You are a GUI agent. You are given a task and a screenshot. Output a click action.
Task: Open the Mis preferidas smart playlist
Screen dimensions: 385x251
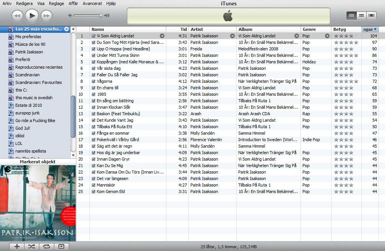[28, 37]
